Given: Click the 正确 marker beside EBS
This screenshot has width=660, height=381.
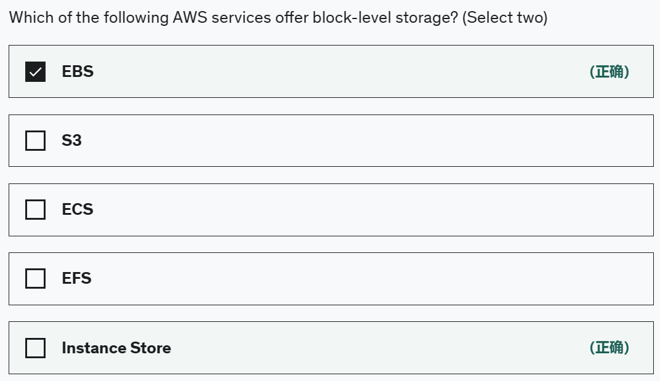Looking at the screenshot, I should tap(609, 71).
